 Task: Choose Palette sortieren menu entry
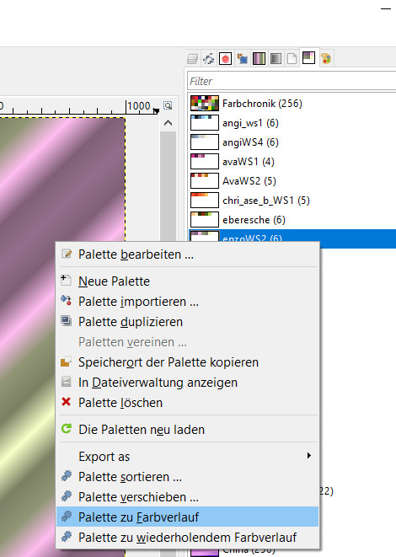click(187, 477)
